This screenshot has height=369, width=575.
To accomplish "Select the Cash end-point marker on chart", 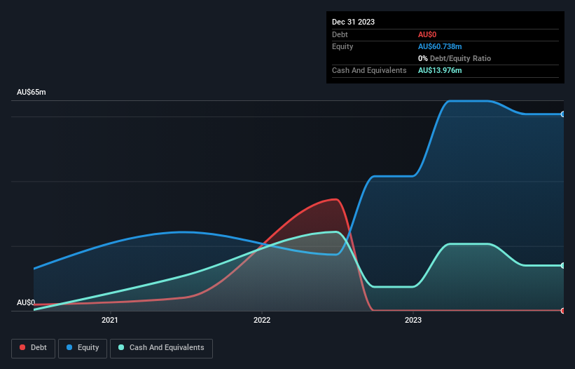I will tap(563, 265).
